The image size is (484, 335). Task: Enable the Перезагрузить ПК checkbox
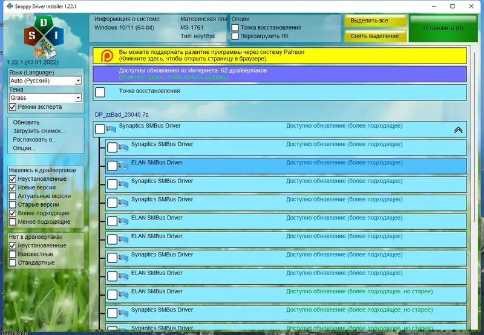tap(235, 36)
